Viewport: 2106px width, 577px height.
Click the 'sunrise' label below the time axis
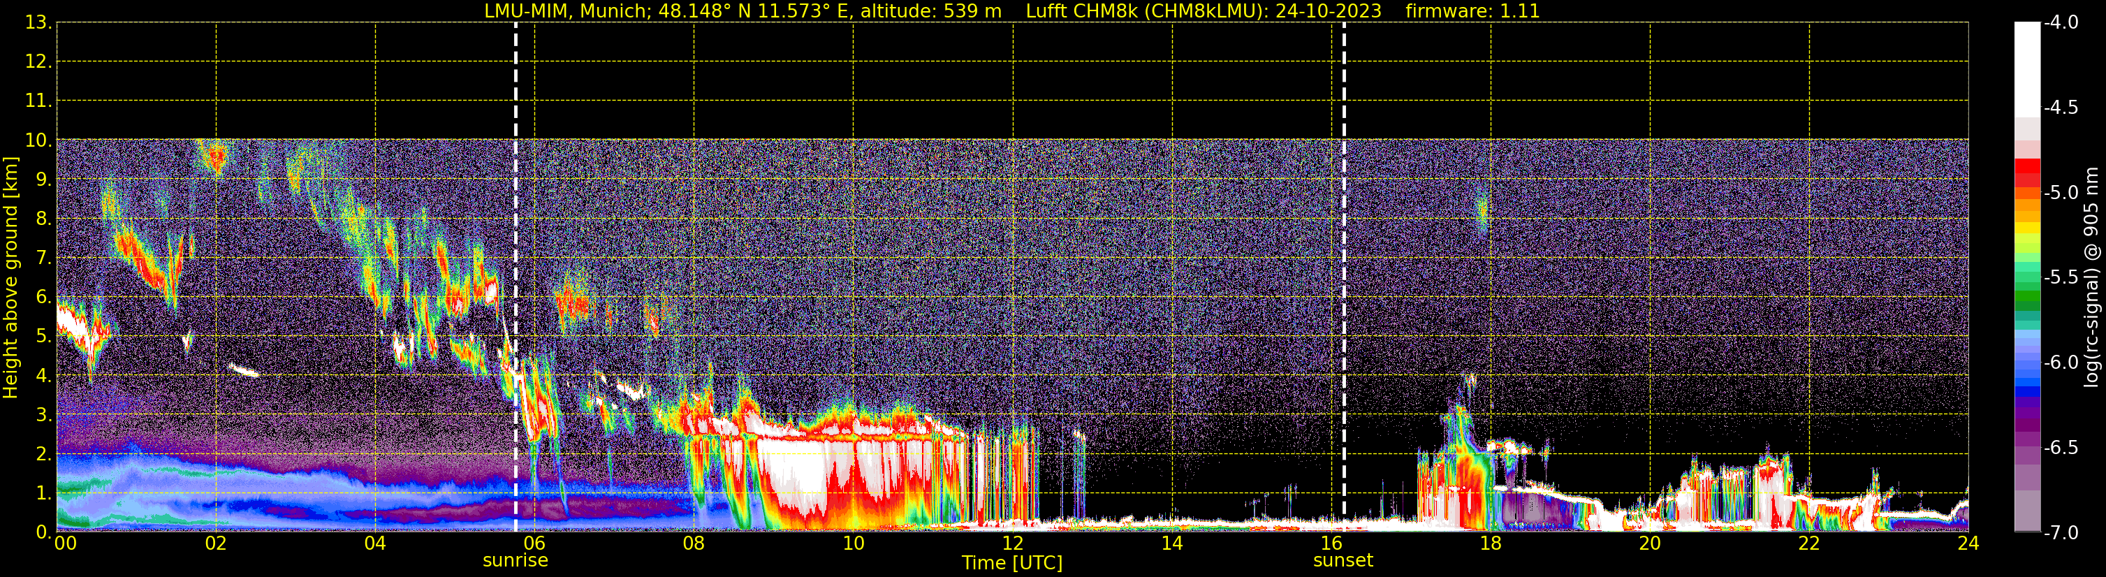(x=515, y=561)
